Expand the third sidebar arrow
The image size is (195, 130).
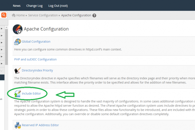click(2, 43)
